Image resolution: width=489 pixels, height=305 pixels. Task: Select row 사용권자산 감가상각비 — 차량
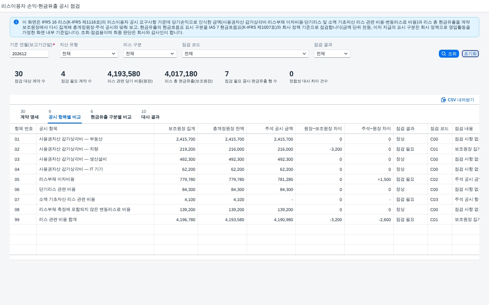point(244,149)
